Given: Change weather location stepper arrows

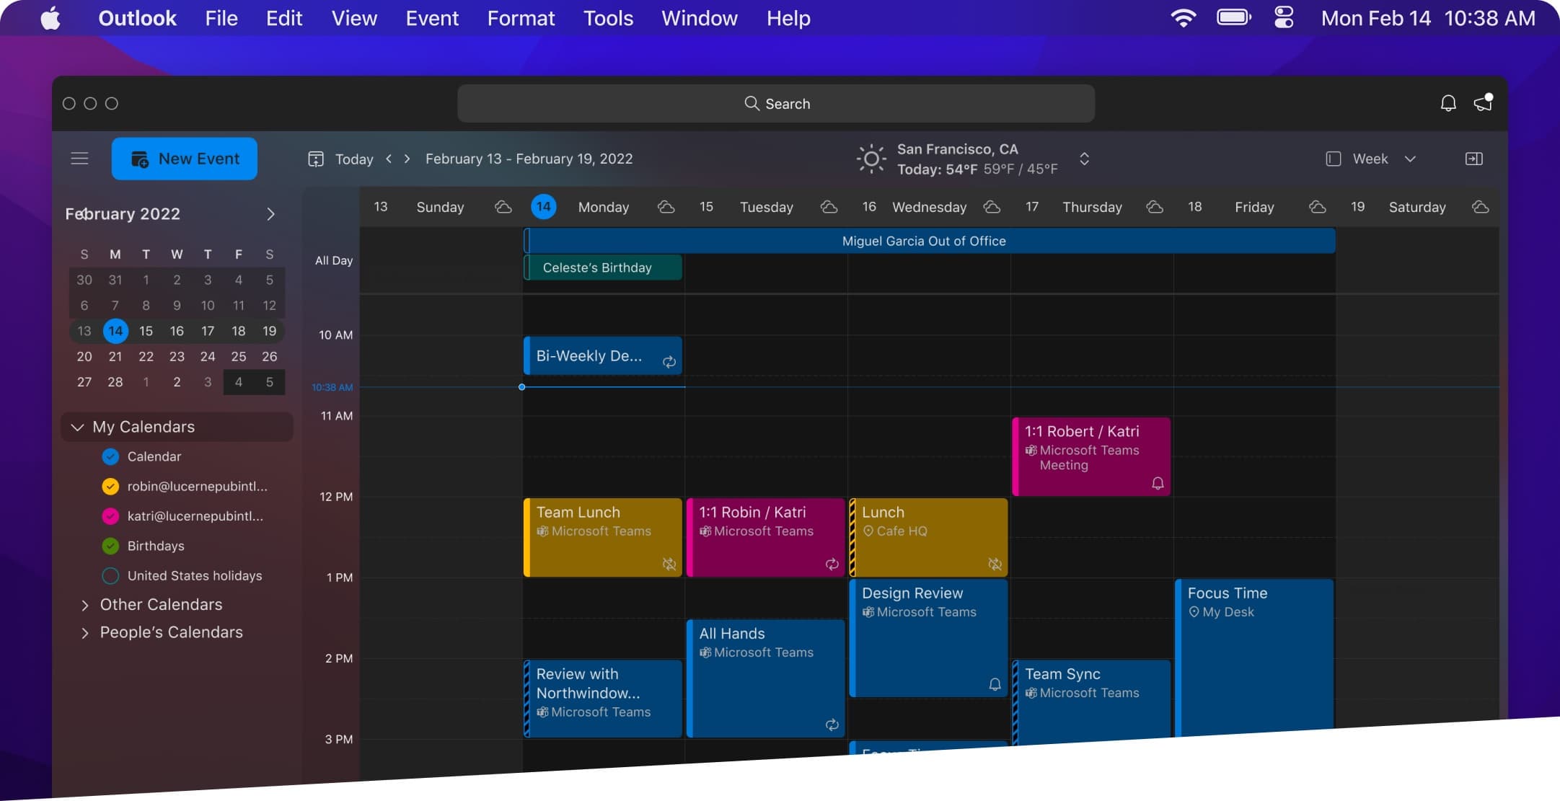Looking at the screenshot, I should point(1084,159).
